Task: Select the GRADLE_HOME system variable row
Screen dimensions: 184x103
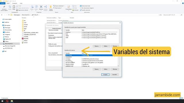Action: click(x=91, y=64)
